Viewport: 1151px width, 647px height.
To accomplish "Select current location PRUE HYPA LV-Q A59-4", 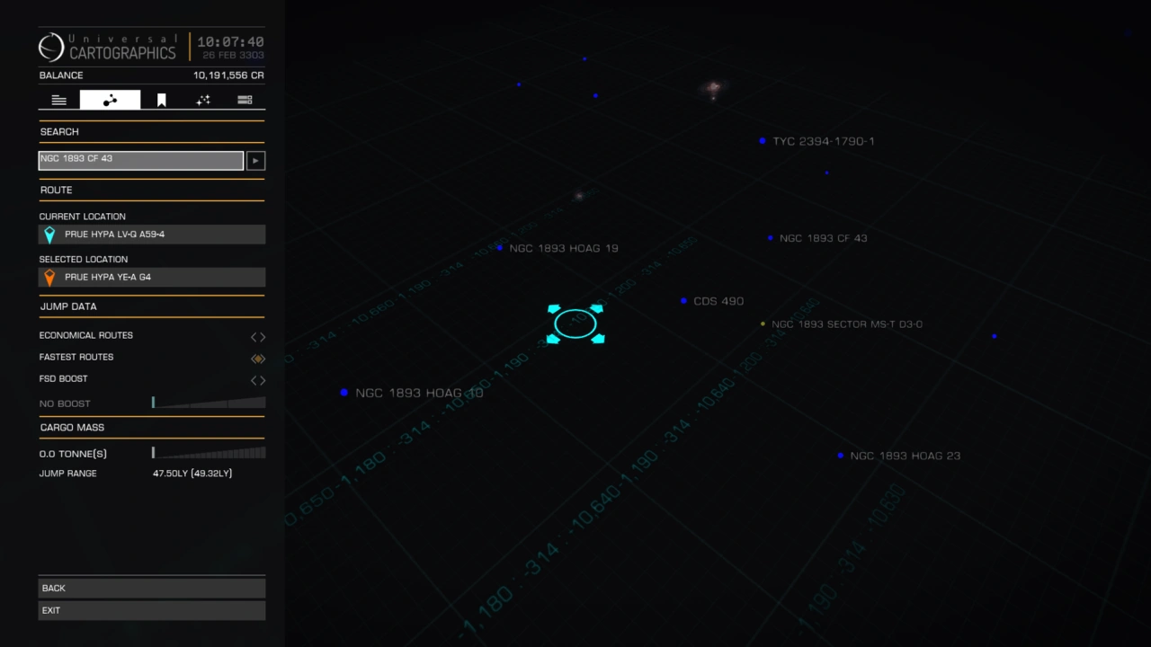I will tap(152, 235).
